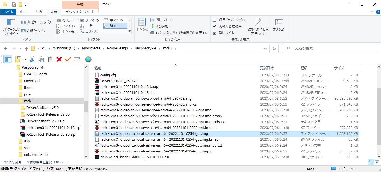This screenshot has width=381, height=172.
Task: Click the rename icon in toolbar
Action: [x=77, y=59]
